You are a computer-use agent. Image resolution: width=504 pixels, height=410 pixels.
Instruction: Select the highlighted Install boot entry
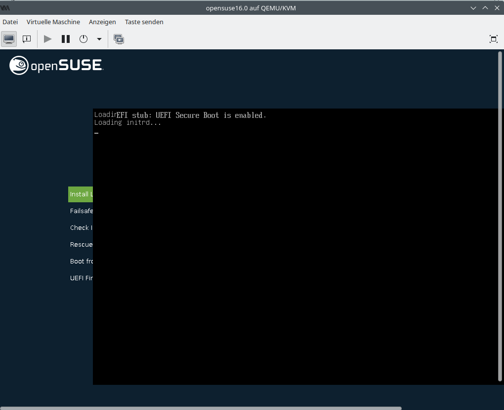[x=81, y=194]
